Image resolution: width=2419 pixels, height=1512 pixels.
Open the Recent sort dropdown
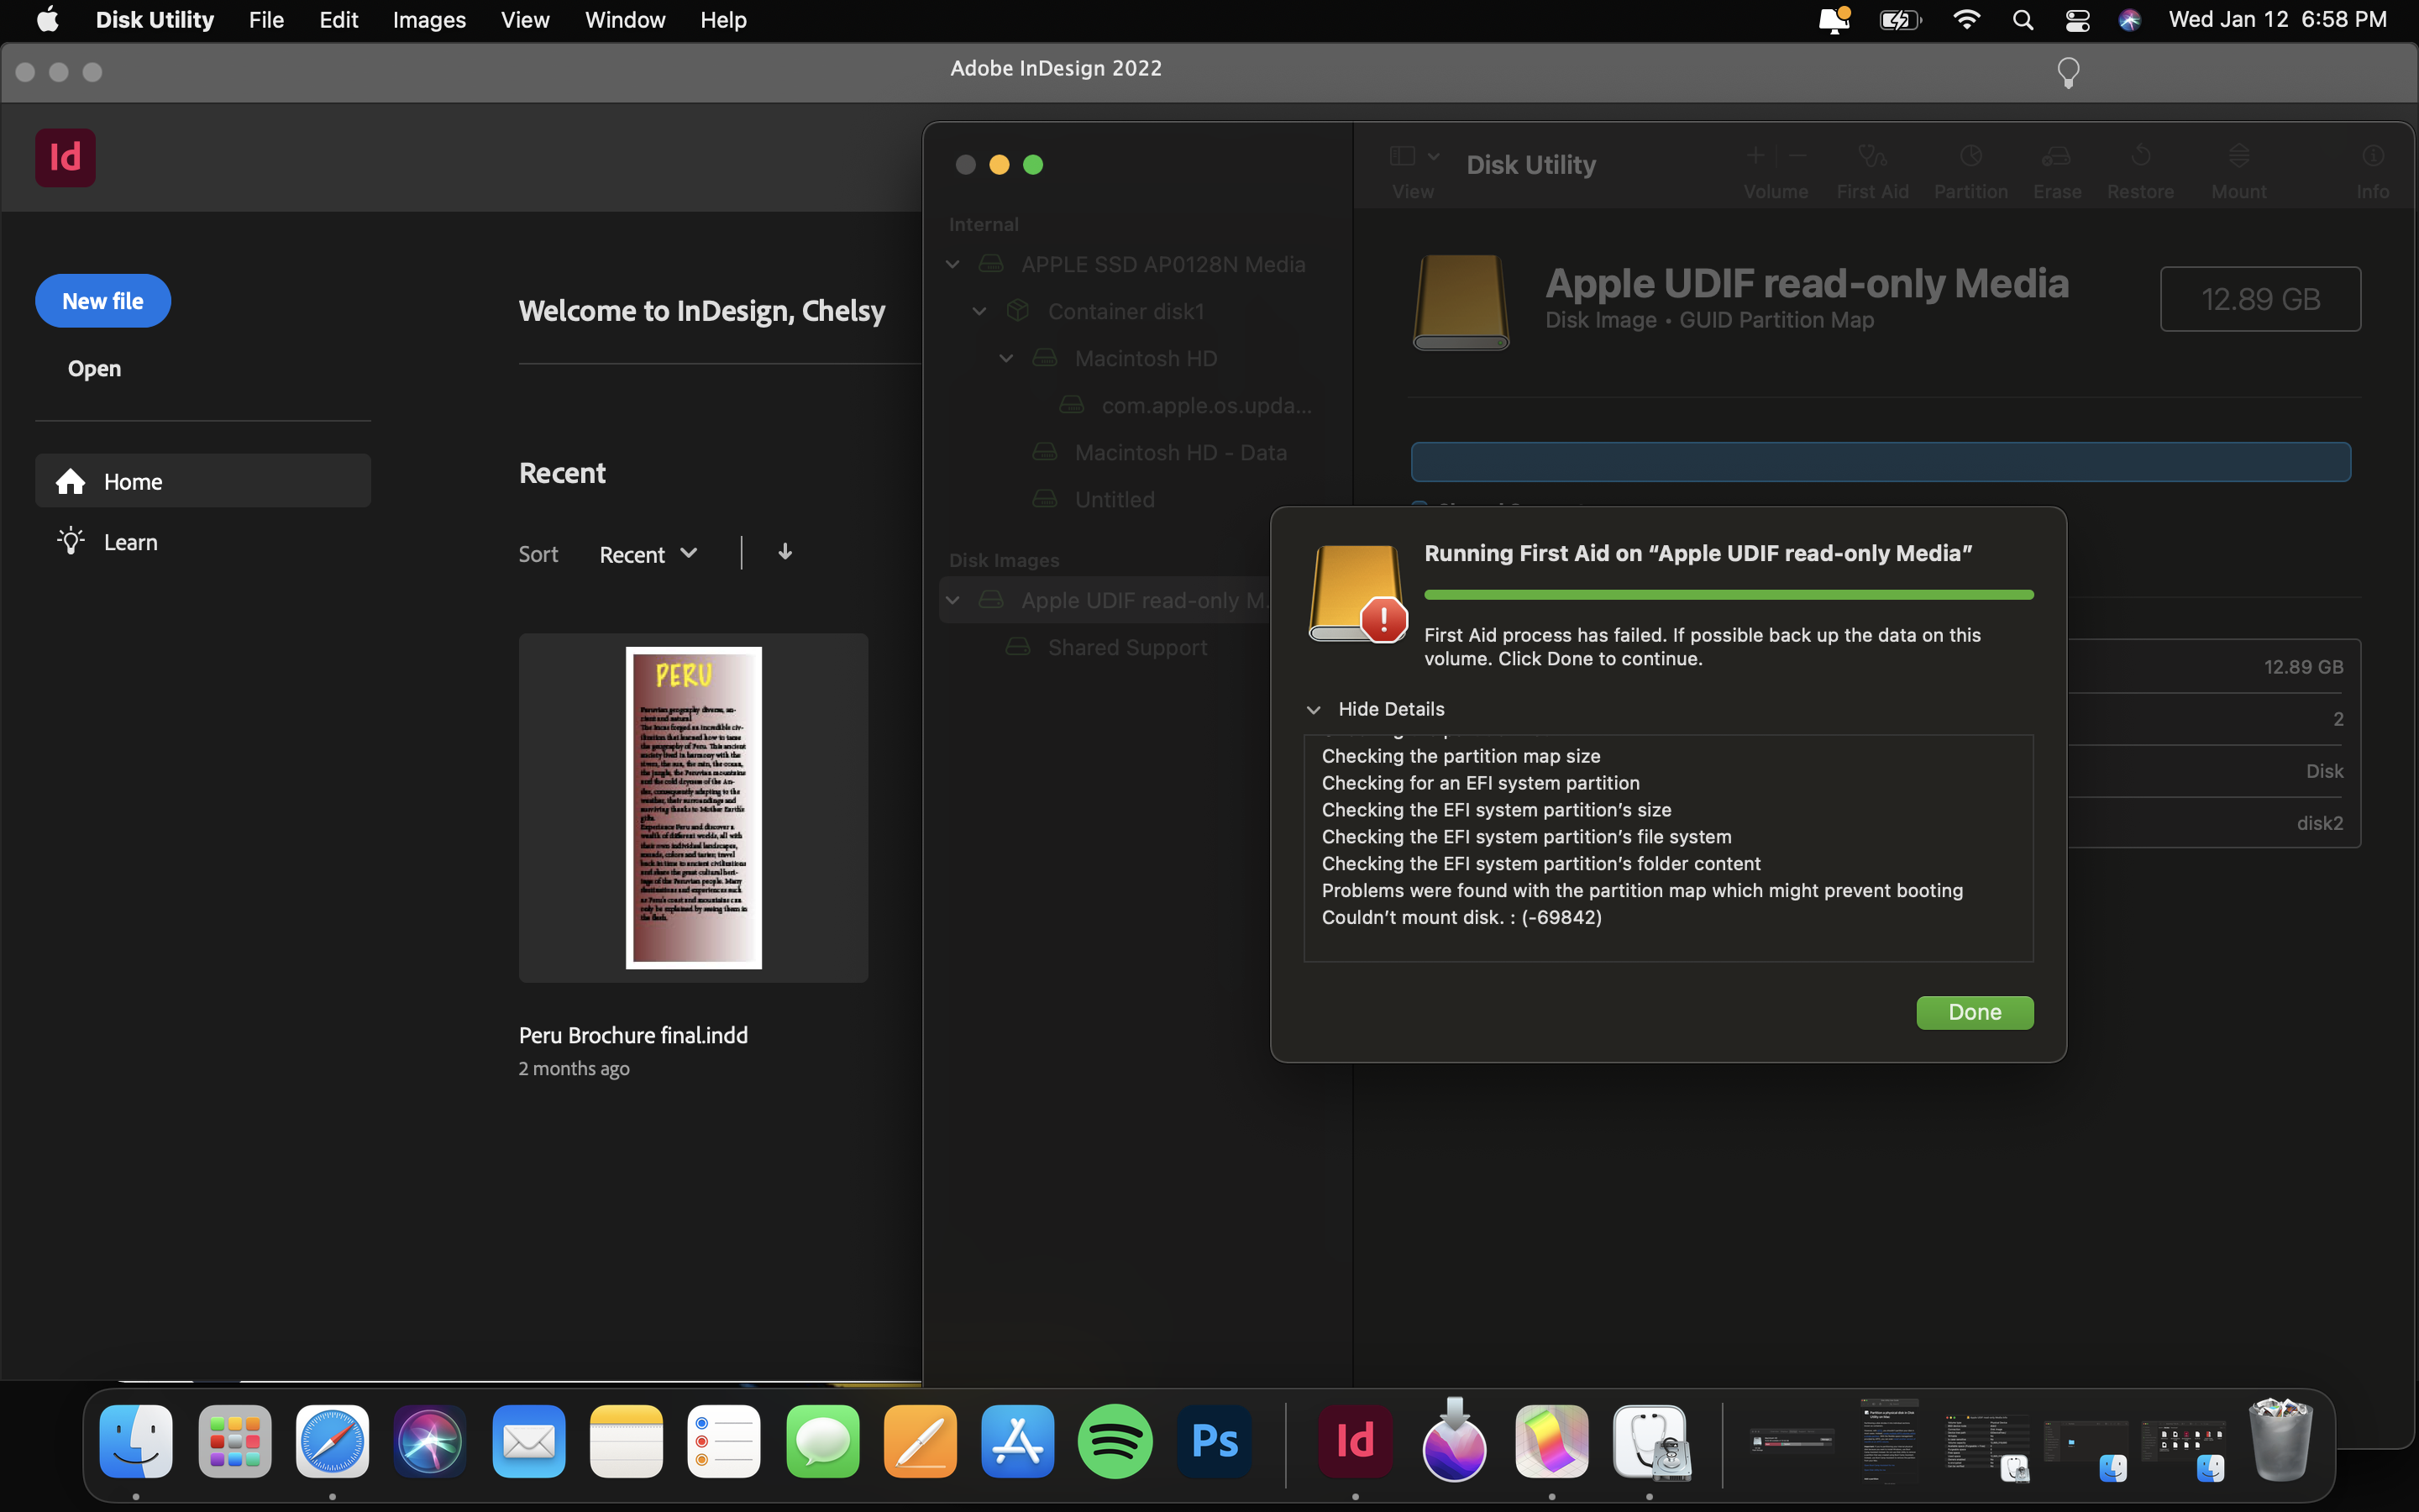tap(647, 554)
